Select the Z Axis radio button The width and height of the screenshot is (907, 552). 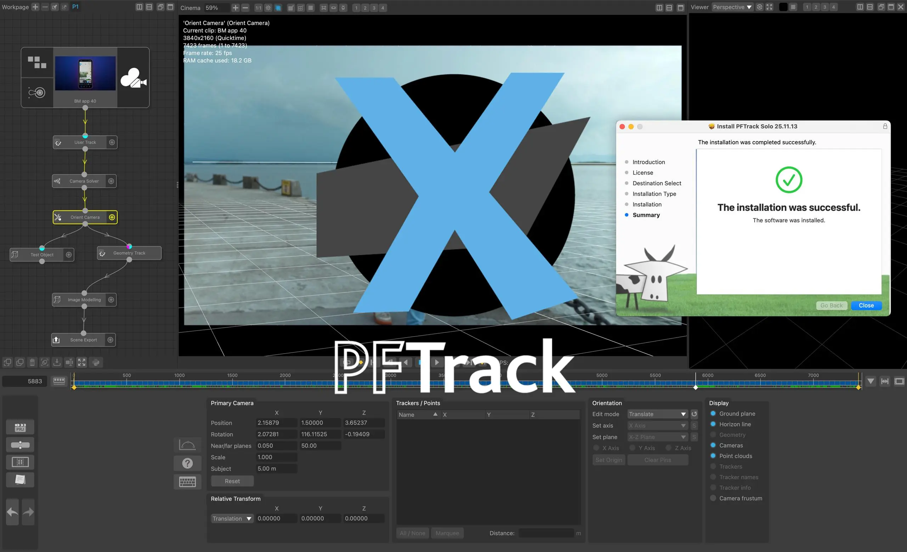tap(669, 448)
